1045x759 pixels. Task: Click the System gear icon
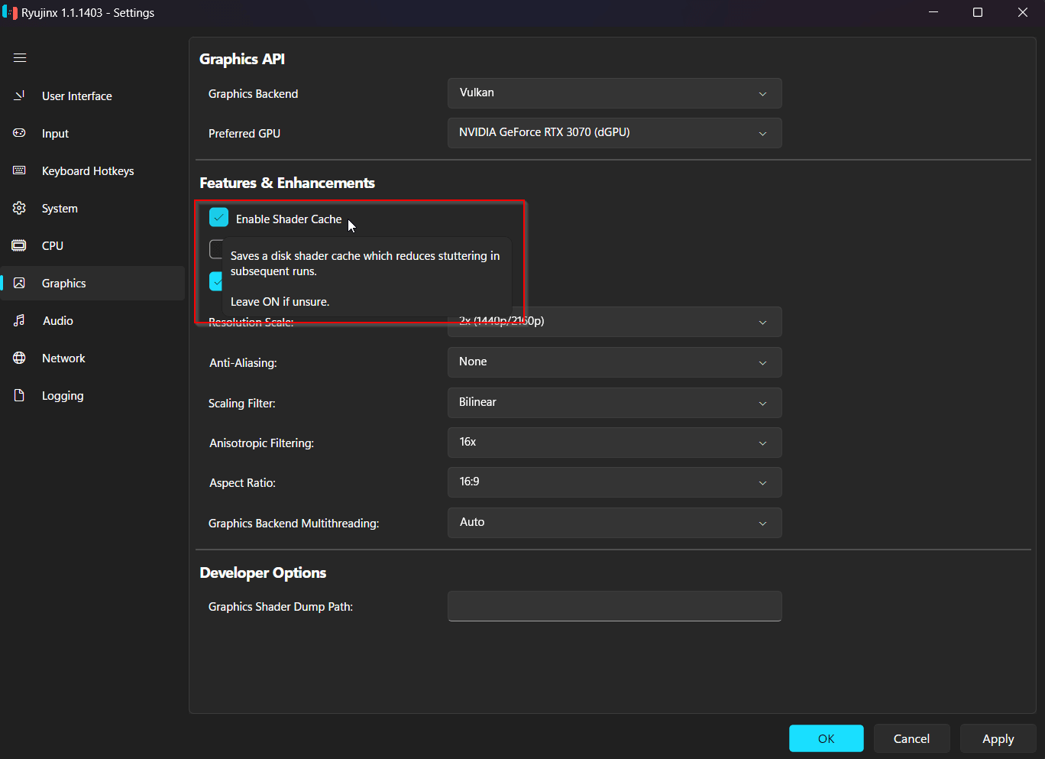pos(20,208)
